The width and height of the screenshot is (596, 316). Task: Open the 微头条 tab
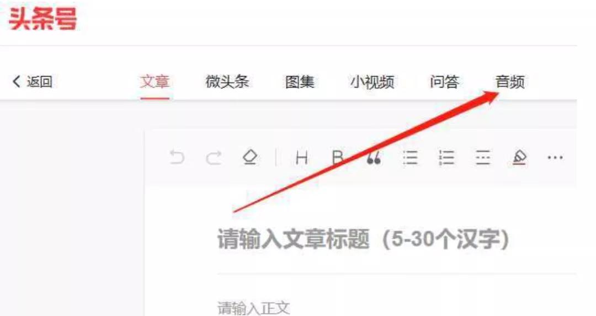tap(227, 81)
